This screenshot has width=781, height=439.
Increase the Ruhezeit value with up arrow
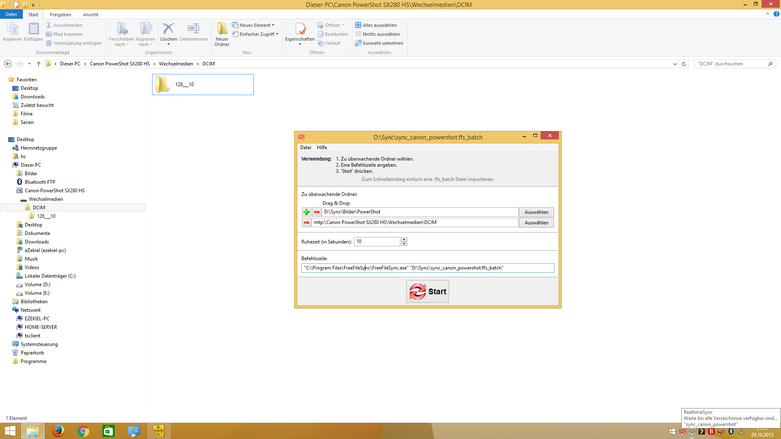tap(404, 239)
